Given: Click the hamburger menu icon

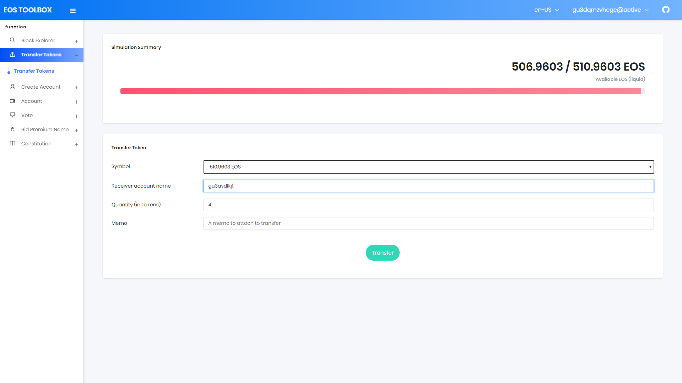Looking at the screenshot, I should tap(73, 11).
